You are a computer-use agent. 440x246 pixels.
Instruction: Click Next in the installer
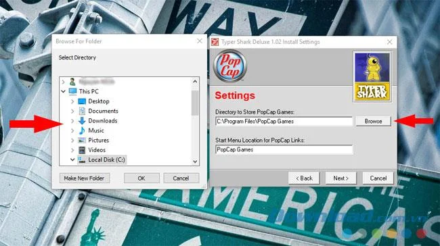tap(341, 178)
